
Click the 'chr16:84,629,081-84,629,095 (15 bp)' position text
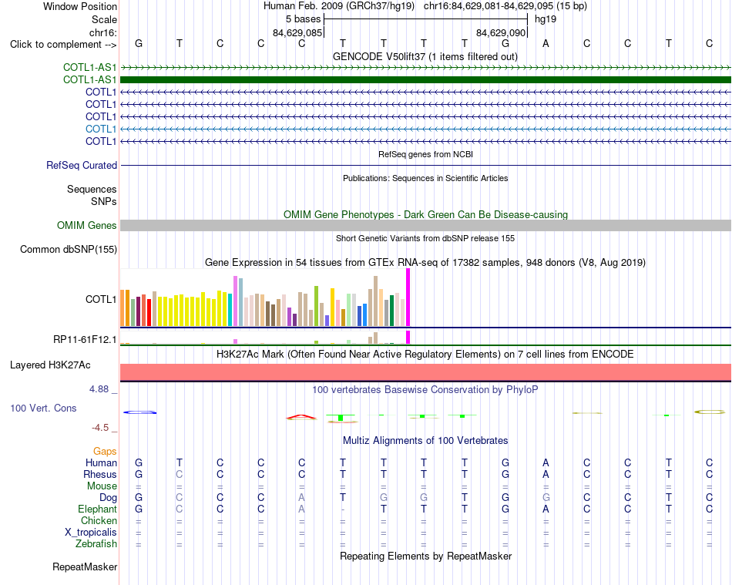505,6
